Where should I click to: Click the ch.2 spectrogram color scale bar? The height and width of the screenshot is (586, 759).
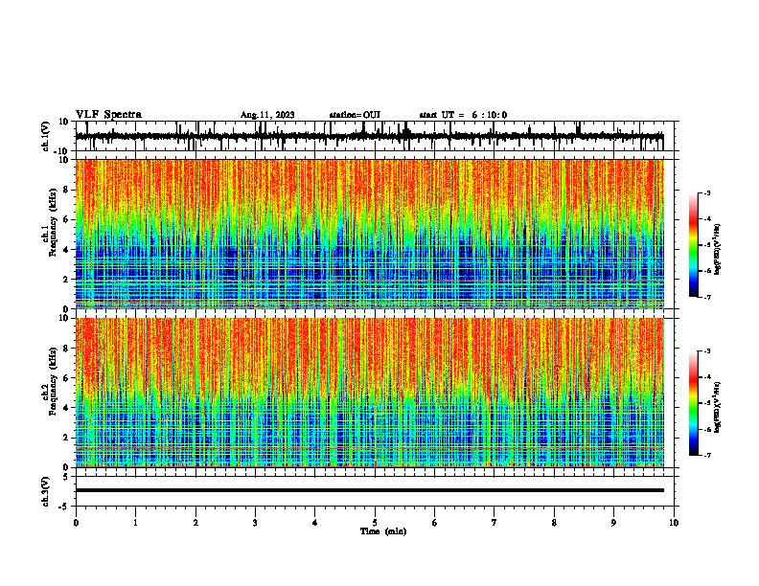pyautogui.click(x=693, y=403)
